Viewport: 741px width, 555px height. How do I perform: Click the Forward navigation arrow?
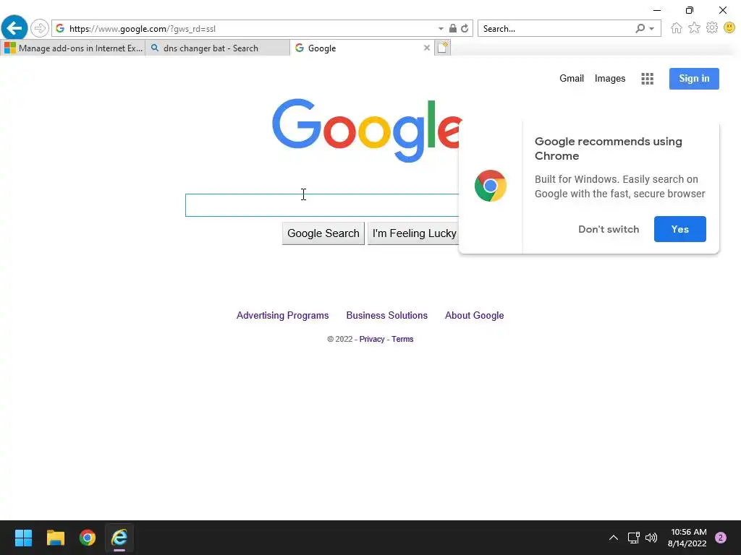(x=40, y=28)
